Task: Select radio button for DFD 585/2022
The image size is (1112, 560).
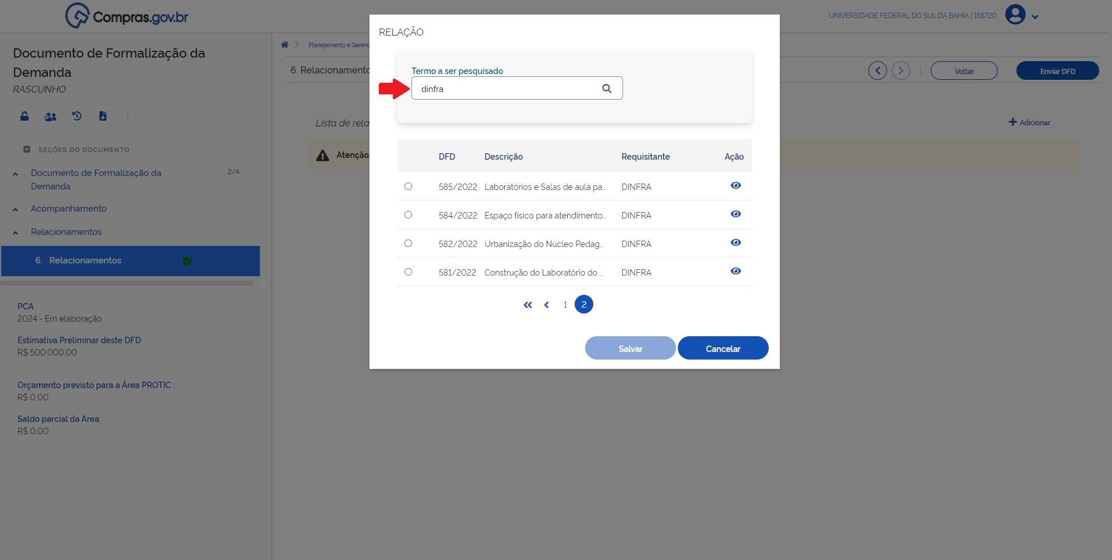Action: coord(408,186)
